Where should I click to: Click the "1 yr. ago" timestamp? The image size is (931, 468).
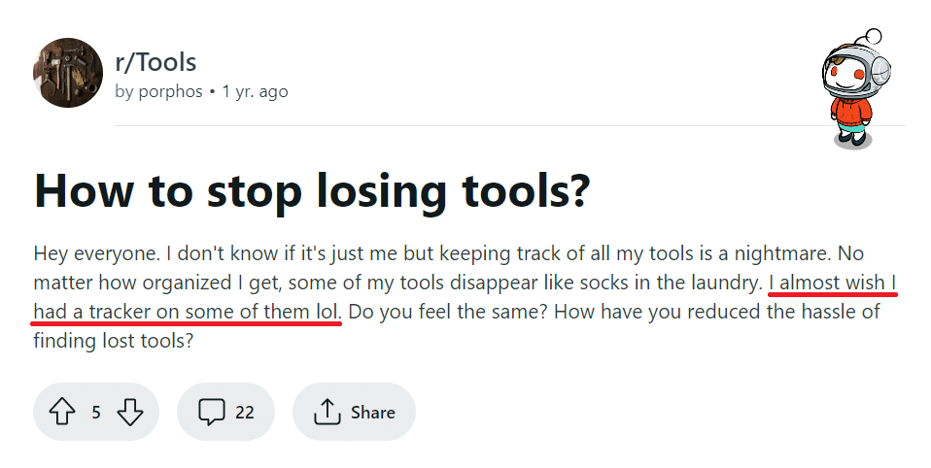coord(255,92)
